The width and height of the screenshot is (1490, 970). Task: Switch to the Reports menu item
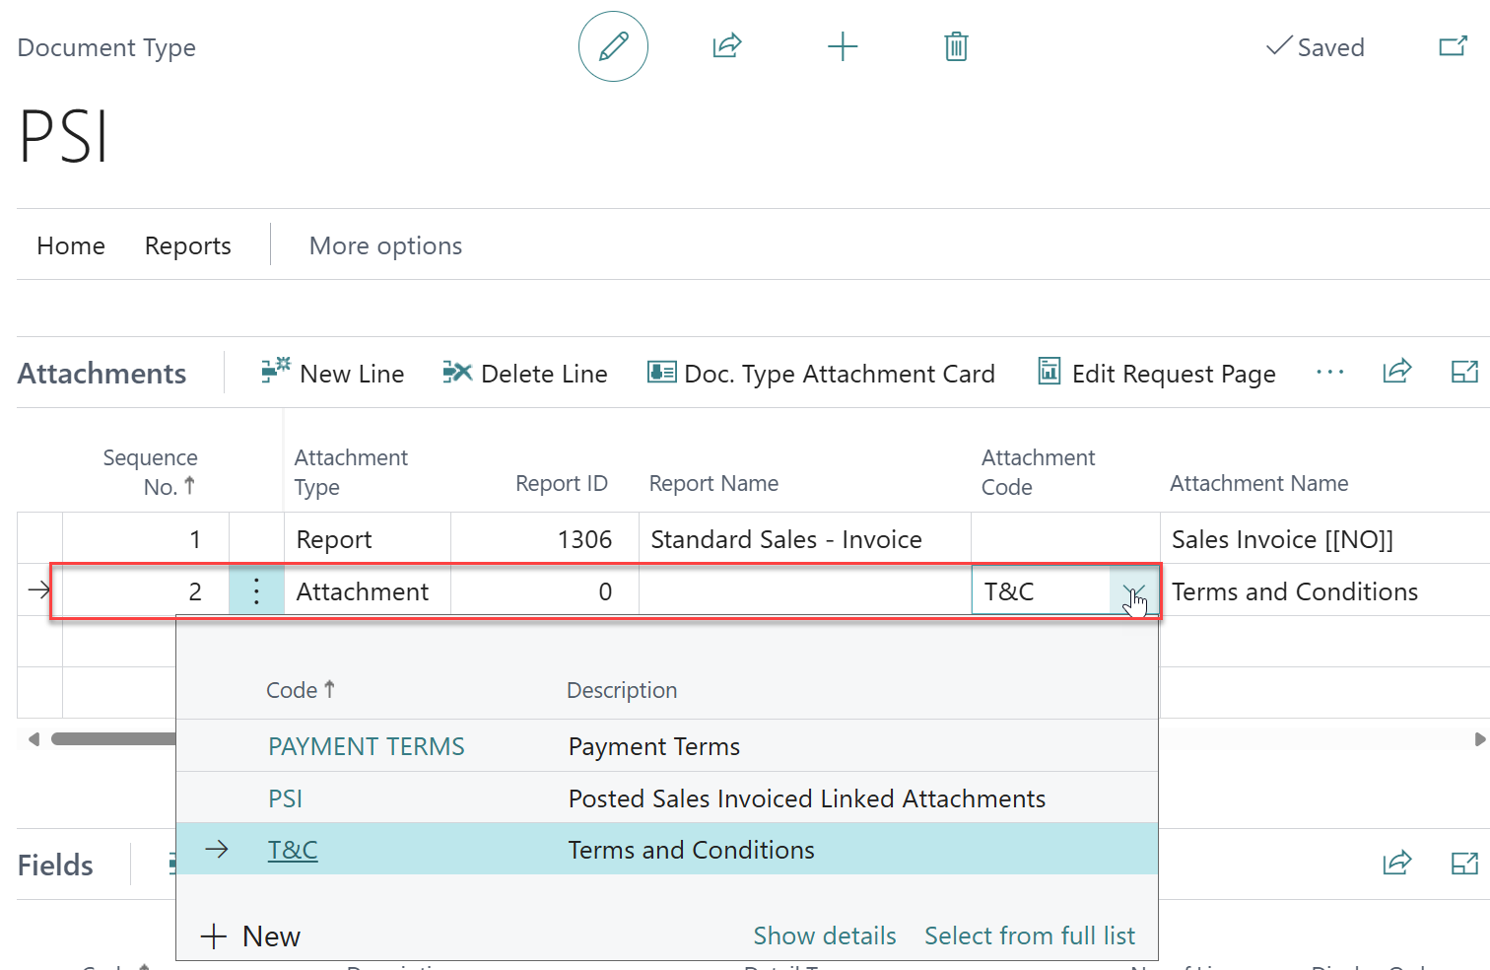coord(187,245)
